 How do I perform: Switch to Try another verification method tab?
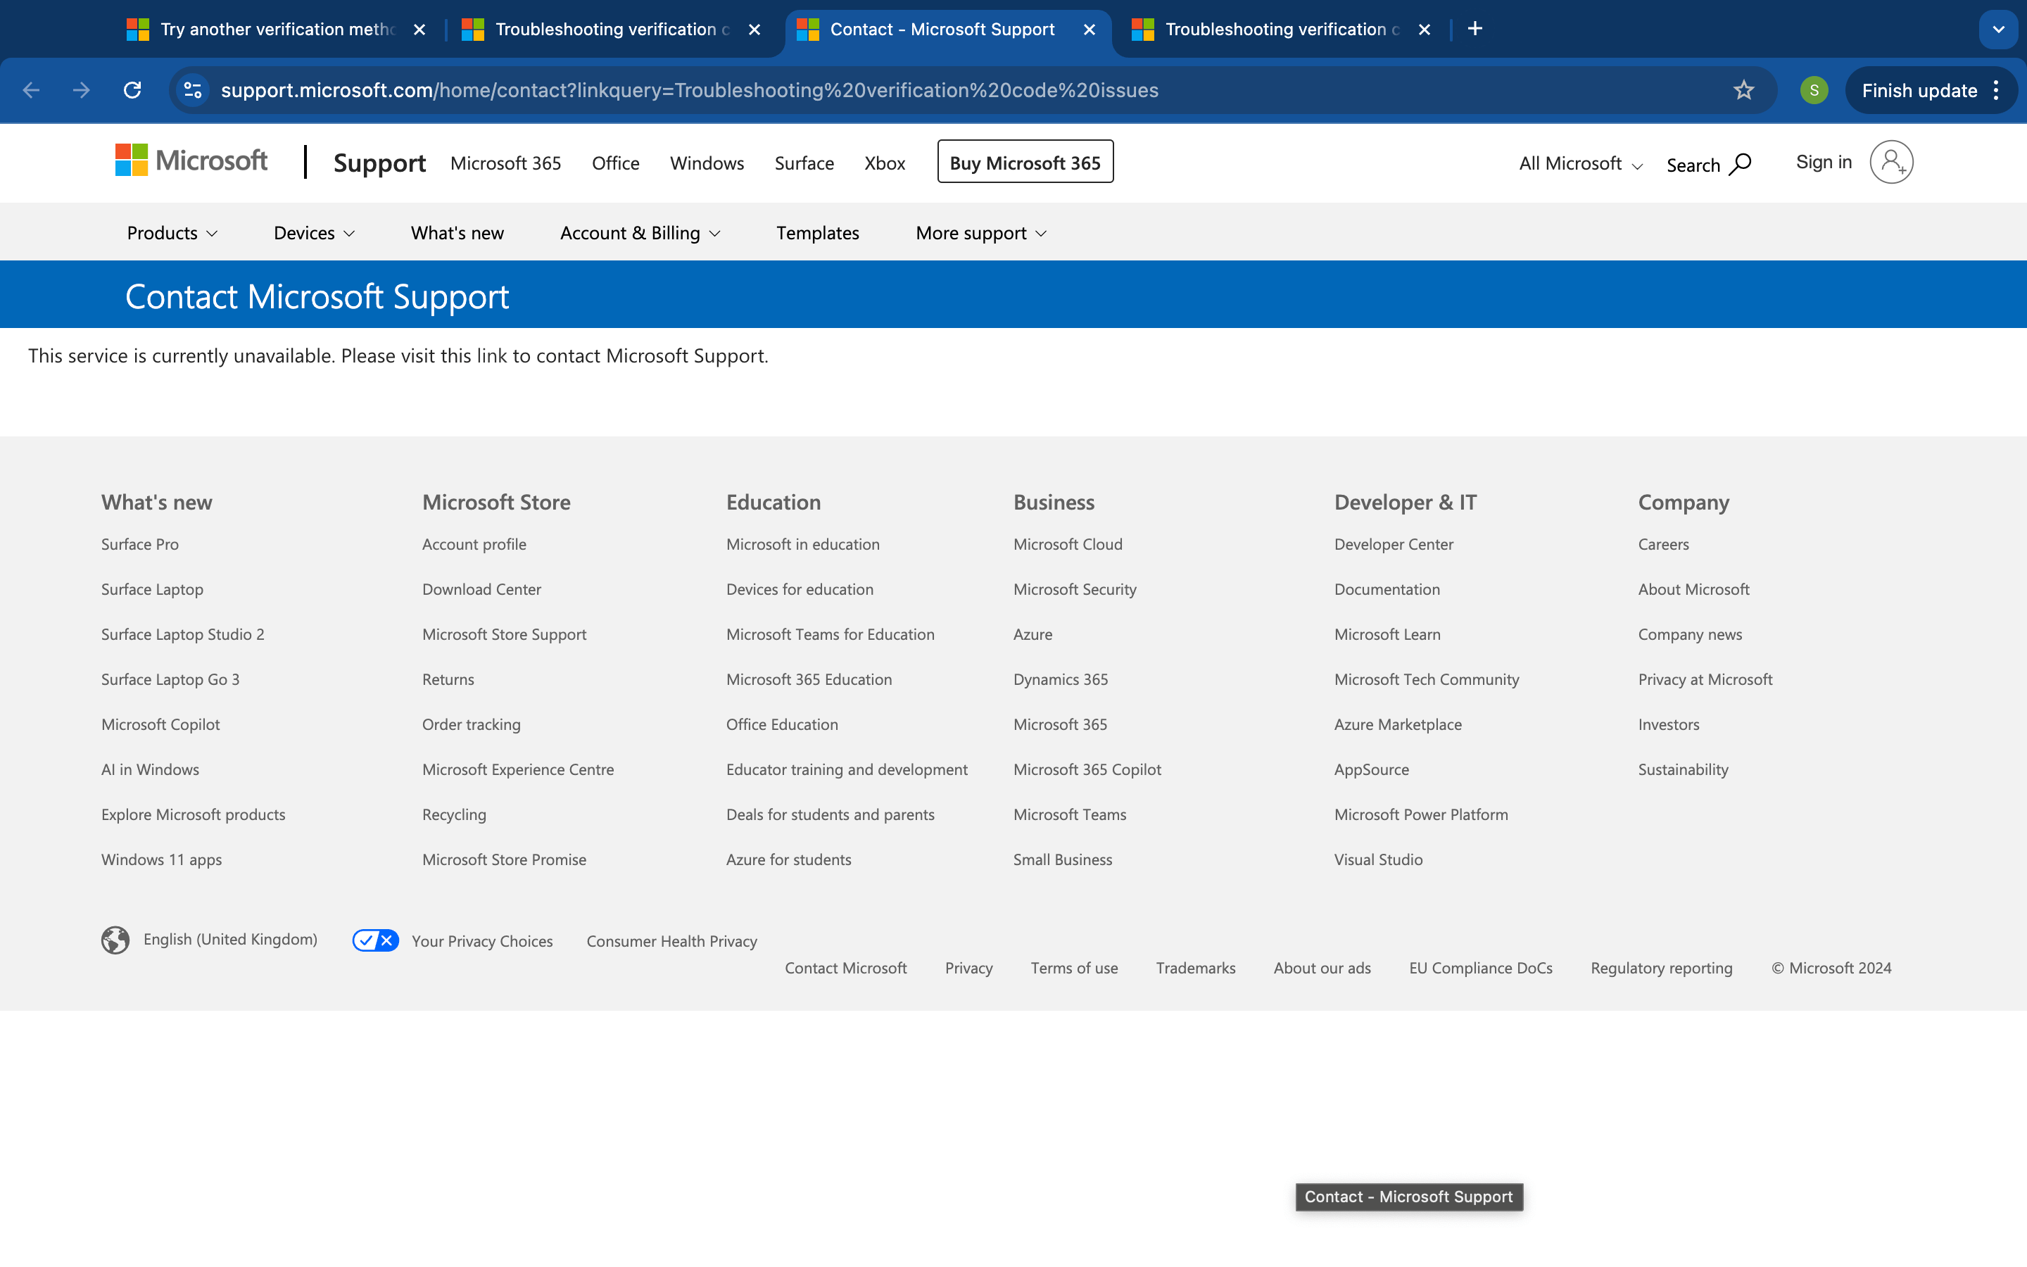[277, 30]
